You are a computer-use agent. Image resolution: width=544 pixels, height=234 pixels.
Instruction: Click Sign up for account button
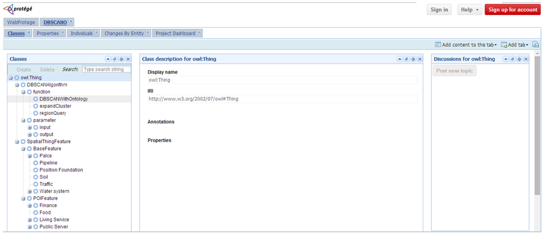pyautogui.click(x=513, y=10)
